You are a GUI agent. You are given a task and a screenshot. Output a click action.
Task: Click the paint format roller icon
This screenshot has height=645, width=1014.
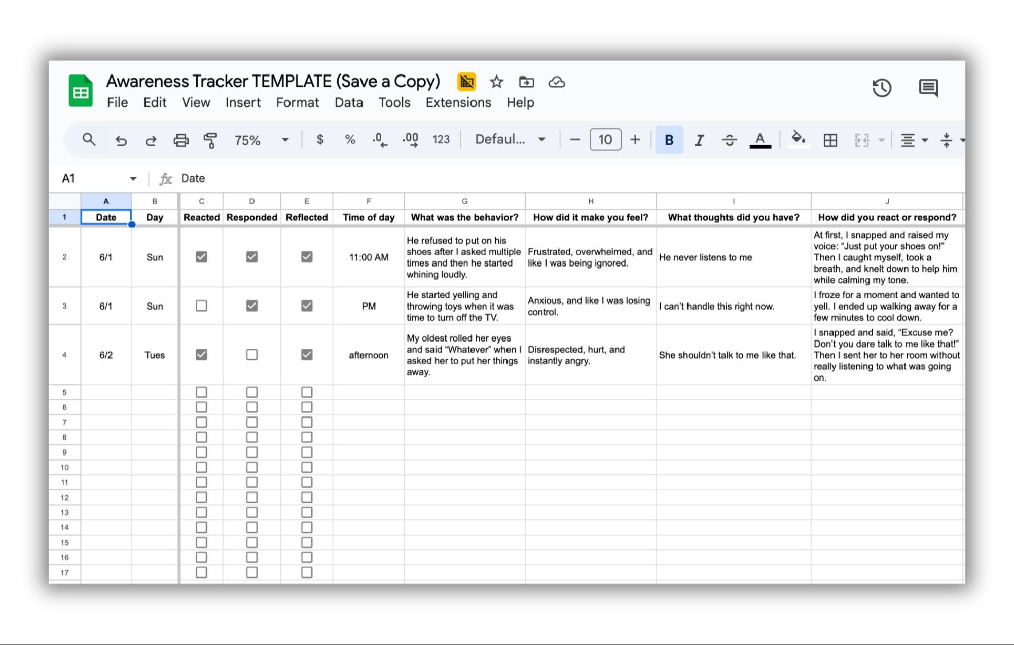[210, 140]
